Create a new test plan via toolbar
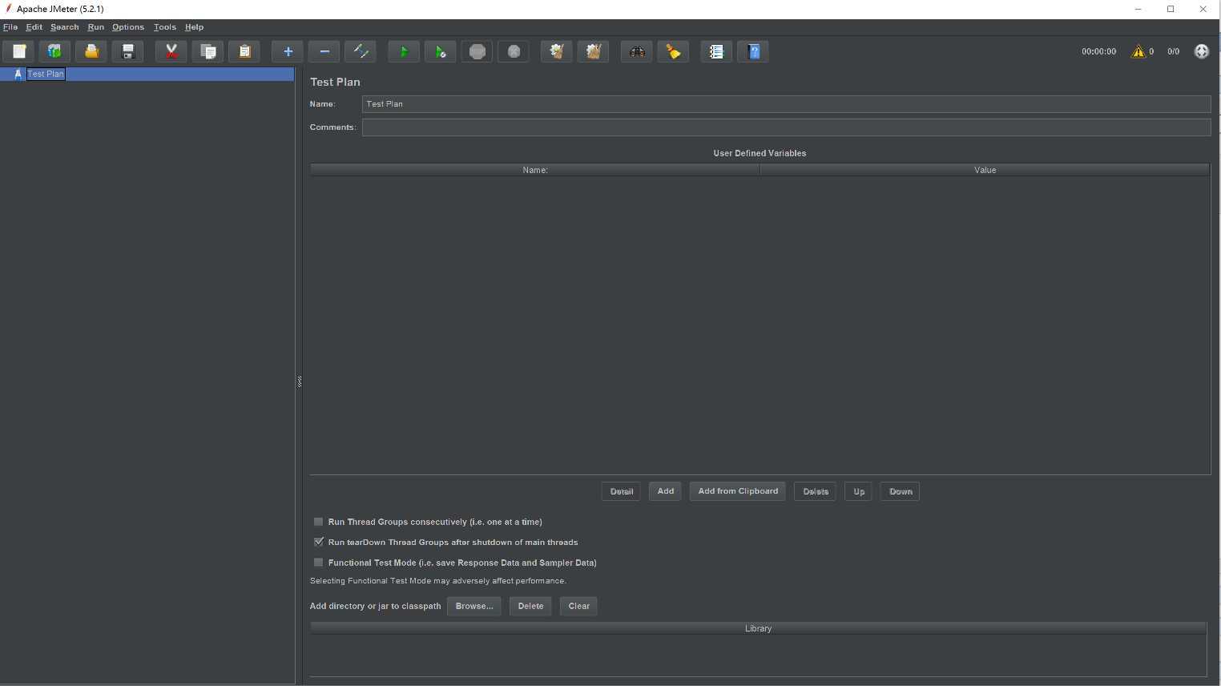Viewport: 1221px width, 686px height. [x=19, y=51]
